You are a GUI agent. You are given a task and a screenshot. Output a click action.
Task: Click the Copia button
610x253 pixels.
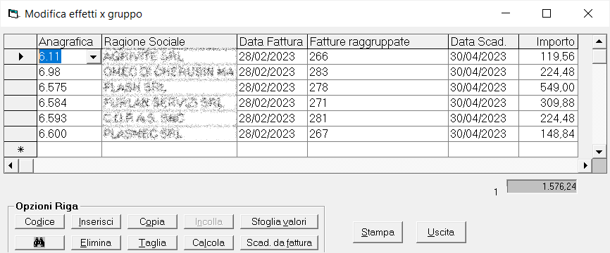[152, 222]
